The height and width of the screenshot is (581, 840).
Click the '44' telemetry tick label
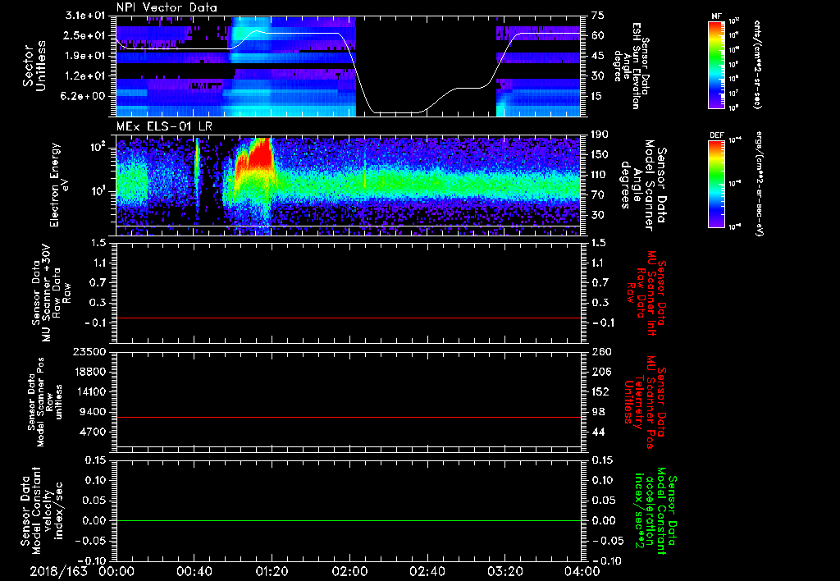point(598,432)
